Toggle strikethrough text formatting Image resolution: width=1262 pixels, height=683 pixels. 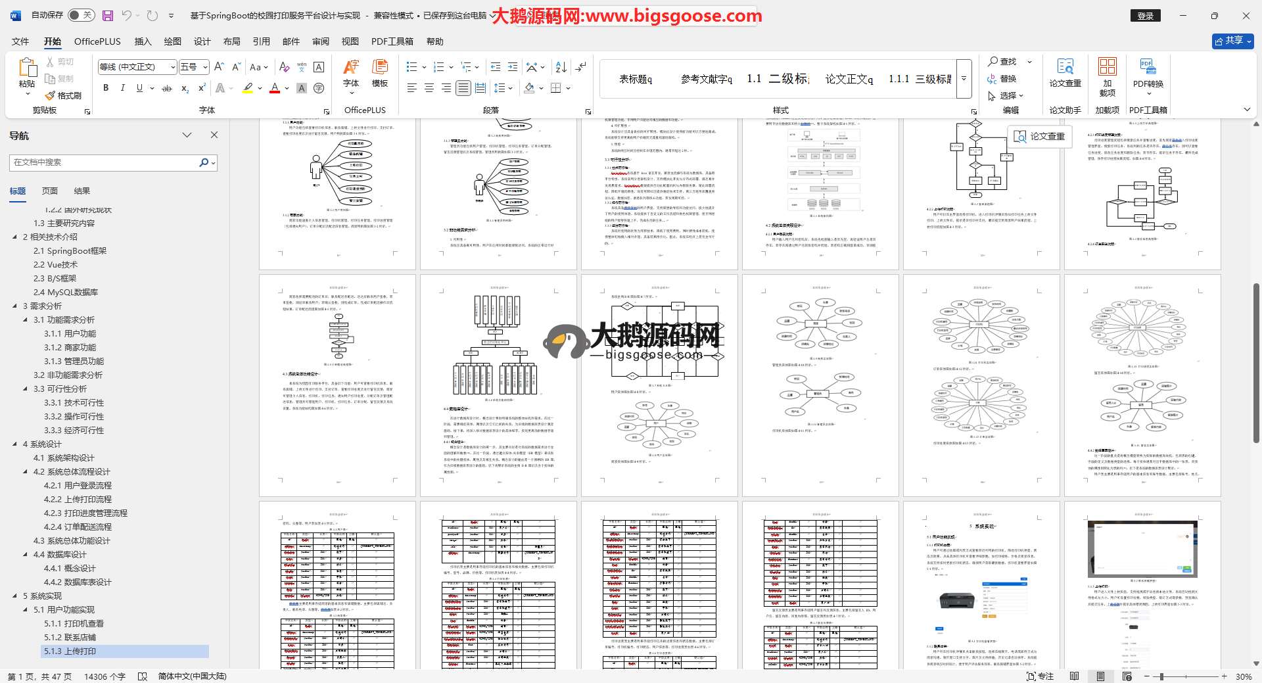coord(167,88)
